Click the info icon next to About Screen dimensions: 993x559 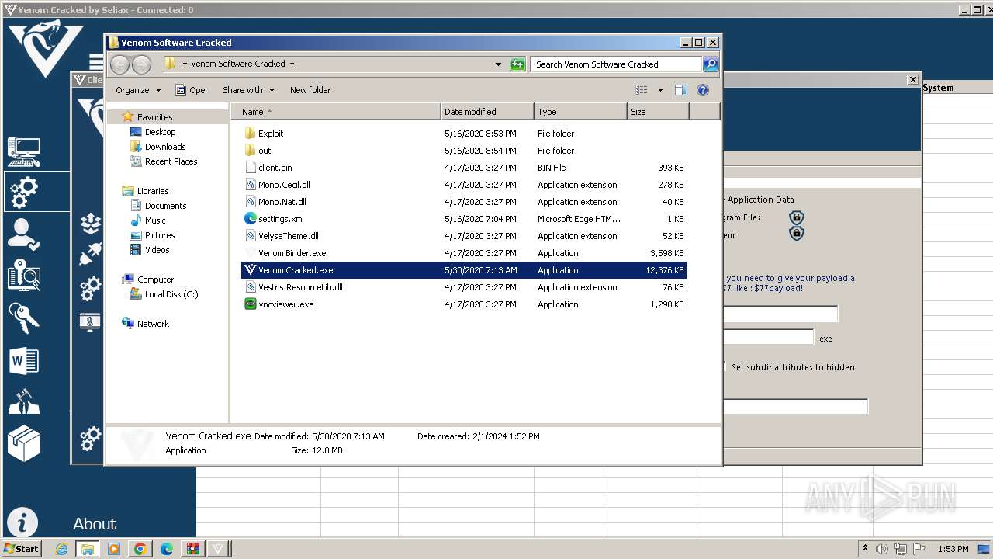tap(22, 522)
